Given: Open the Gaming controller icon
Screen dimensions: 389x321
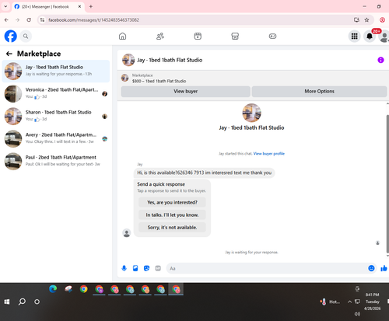Looking at the screenshot, I should tap(272, 36).
